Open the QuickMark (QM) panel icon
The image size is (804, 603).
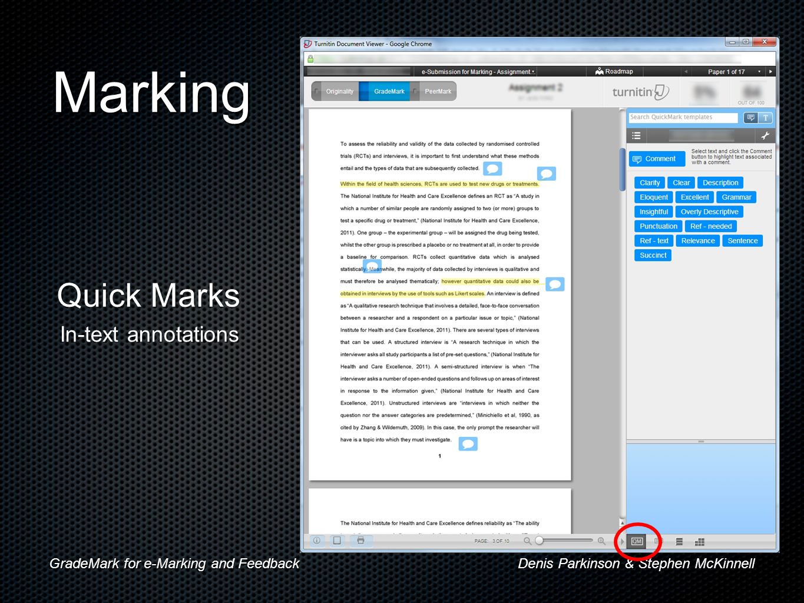coord(637,541)
